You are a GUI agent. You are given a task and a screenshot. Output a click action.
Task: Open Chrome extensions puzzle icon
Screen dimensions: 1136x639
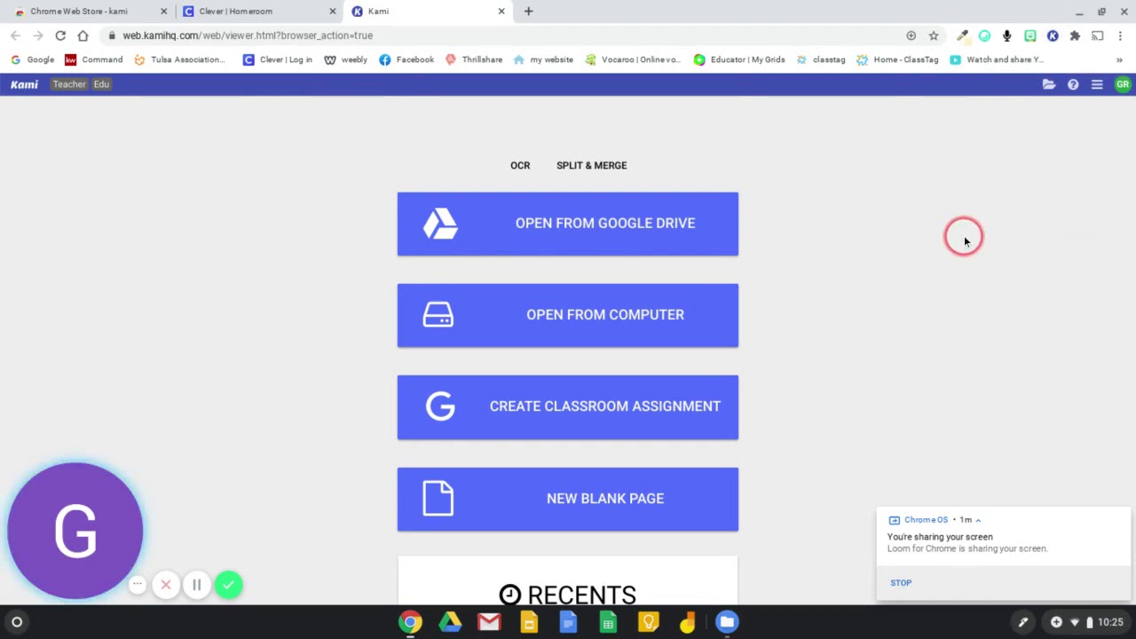click(x=1075, y=35)
